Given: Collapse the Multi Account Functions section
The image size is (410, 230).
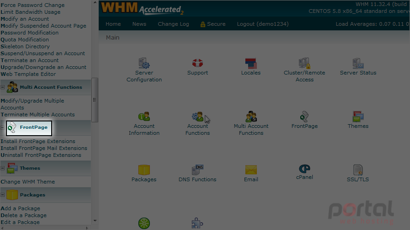Looking at the screenshot, I should point(3,87).
